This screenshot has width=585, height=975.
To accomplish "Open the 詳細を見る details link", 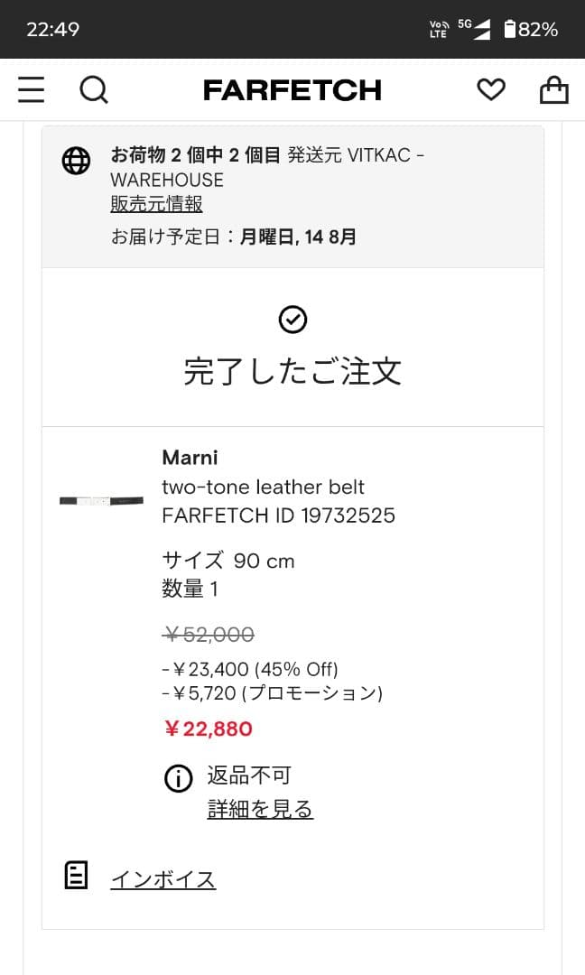I will 259,809.
